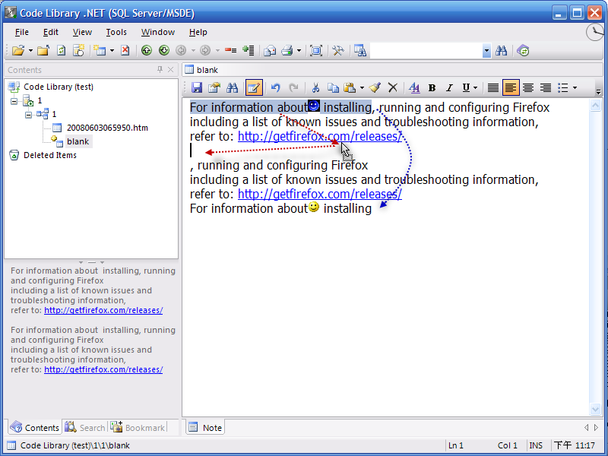Toggle bullet list formatting
608x456 pixels.
pos(562,88)
